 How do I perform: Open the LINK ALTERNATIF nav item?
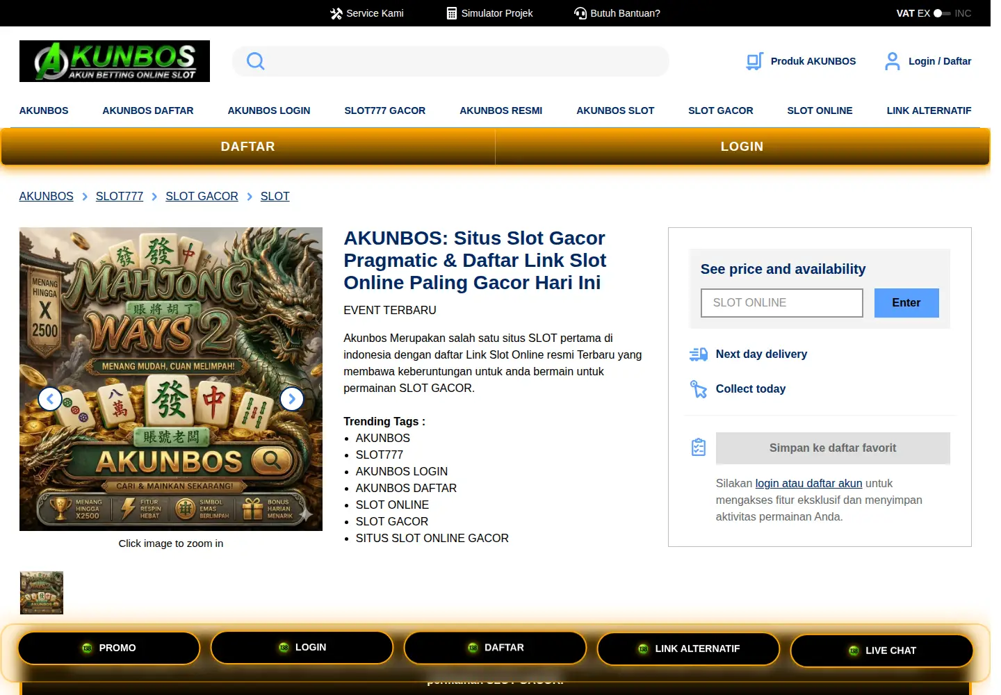[929, 111]
